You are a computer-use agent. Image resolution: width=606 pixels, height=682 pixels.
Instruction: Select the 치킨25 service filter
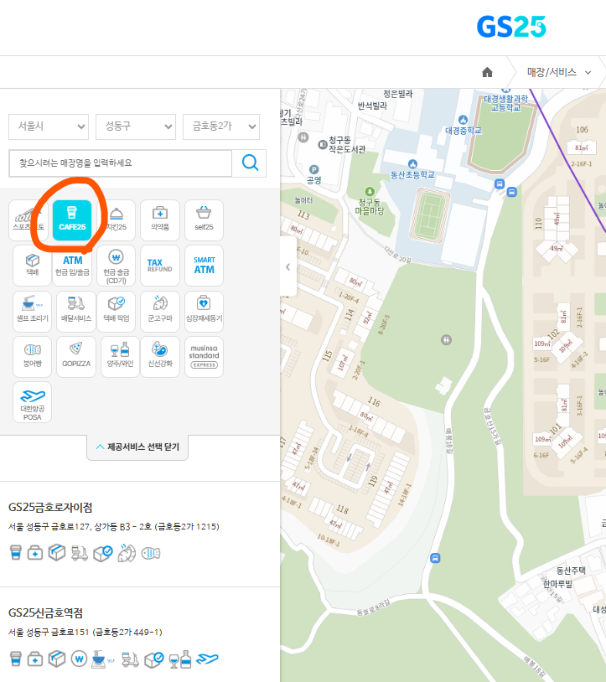(x=117, y=220)
